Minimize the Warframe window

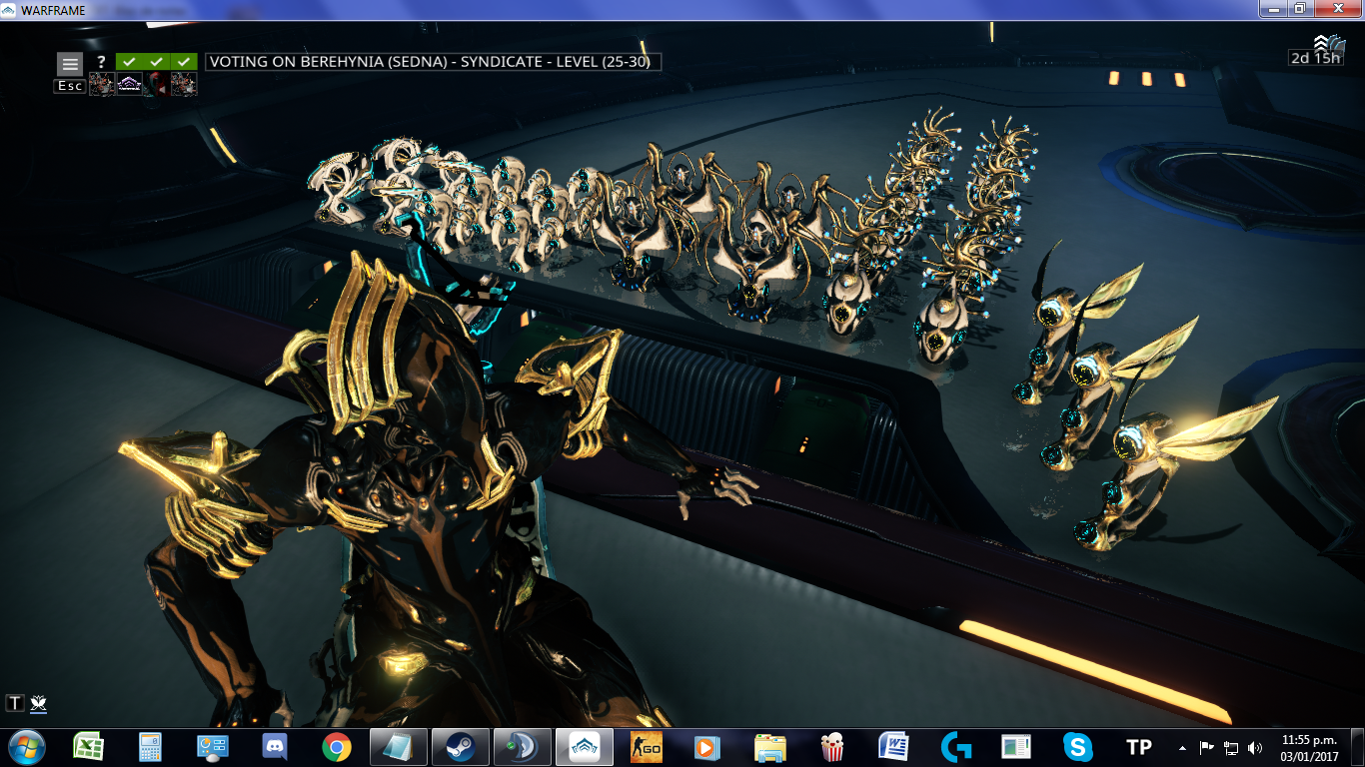(x=1272, y=9)
